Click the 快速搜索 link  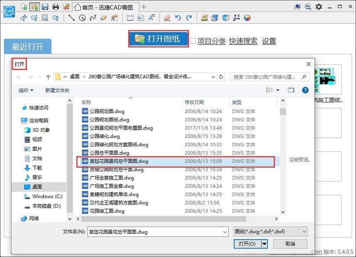tap(243, 41)
